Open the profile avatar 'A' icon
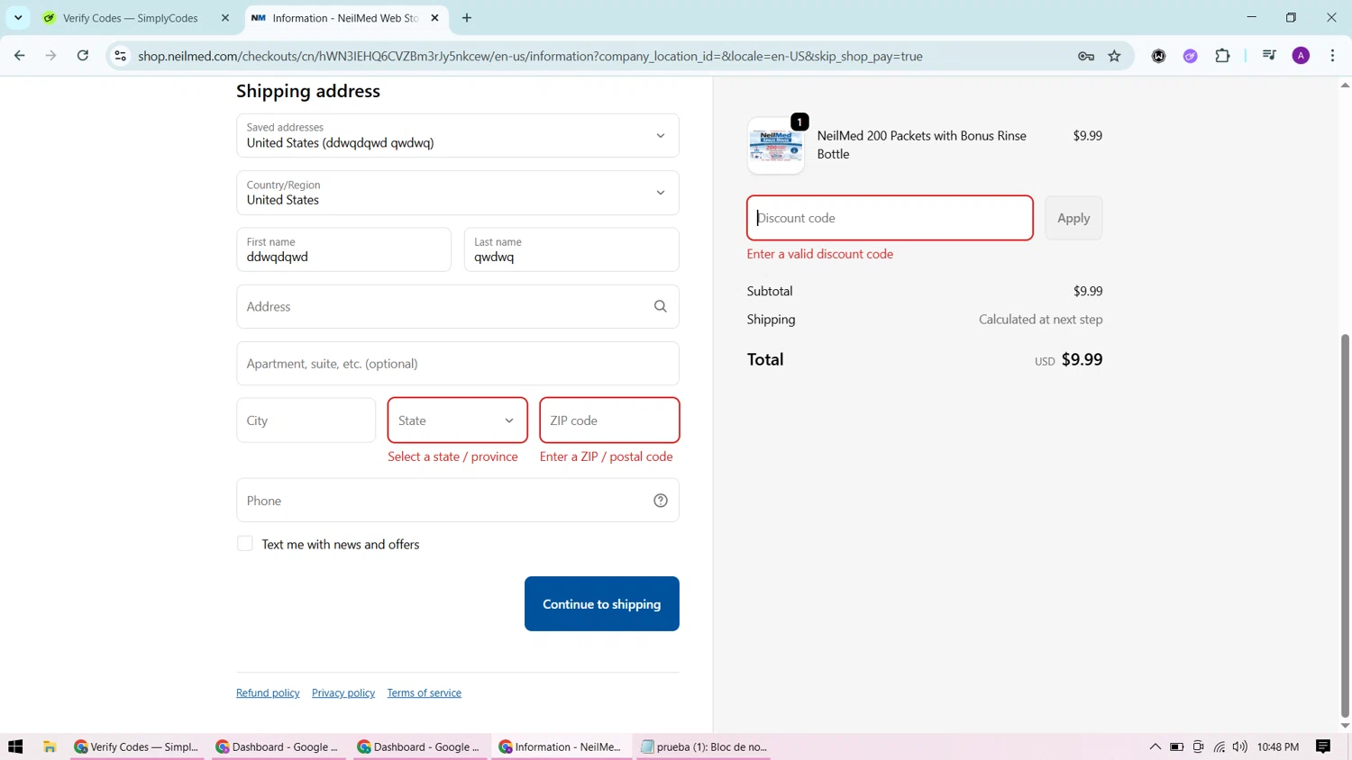Image resolution: width=1352 pixels, height=760 pixels. click(1301, 56)
